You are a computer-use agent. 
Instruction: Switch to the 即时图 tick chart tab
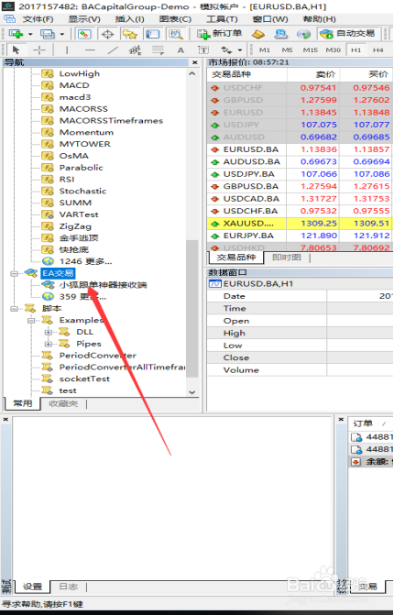(287, 258)
